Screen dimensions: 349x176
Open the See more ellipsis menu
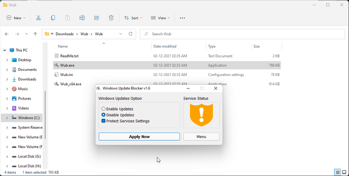(x=182, y=18)
